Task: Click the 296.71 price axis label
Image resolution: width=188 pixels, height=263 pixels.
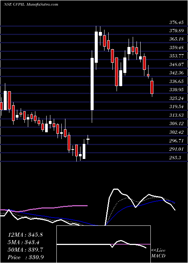Action: coord(176,141)
